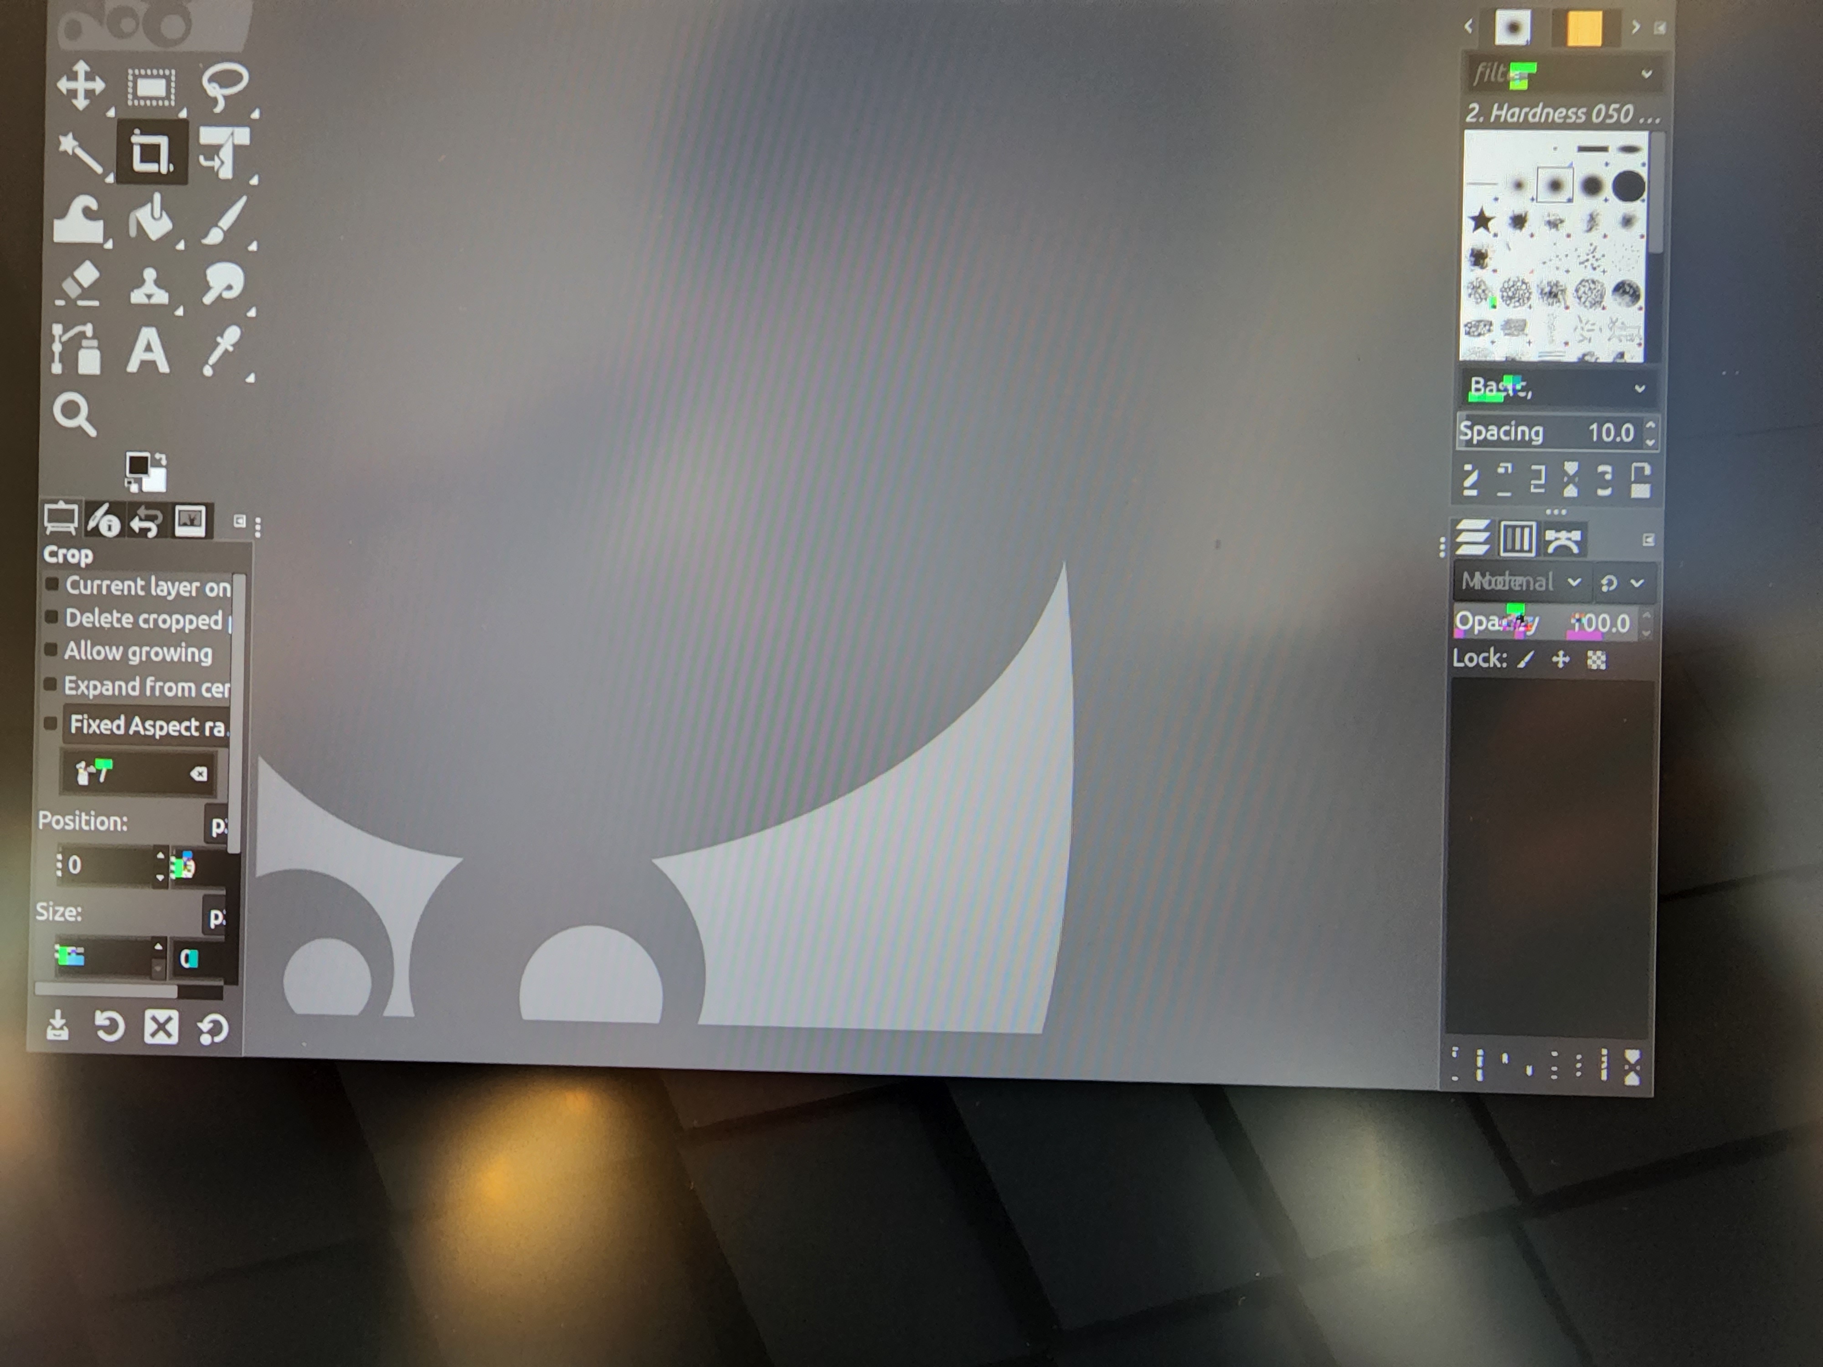
Task: Select the Smudge tool
Action: click(x=222, y=284)
